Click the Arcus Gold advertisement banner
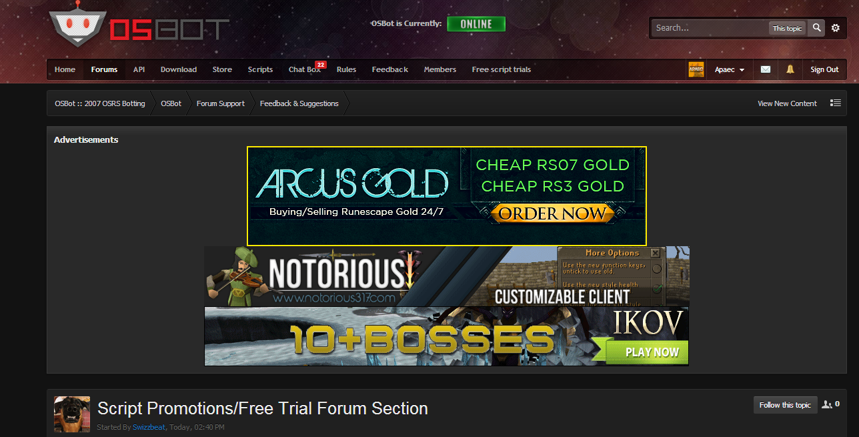 point(447,196)
